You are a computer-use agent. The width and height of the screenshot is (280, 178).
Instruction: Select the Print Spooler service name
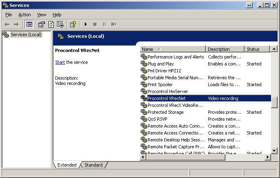160,85
